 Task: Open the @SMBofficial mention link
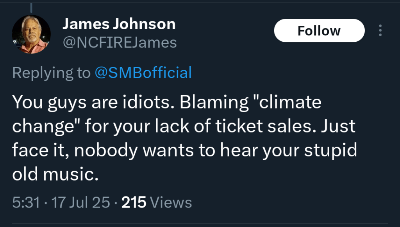tap(143, 73)
